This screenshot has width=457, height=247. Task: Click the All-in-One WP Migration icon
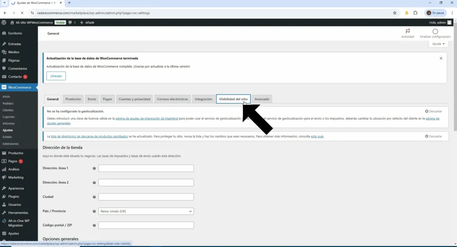click(x=4, y=221)
